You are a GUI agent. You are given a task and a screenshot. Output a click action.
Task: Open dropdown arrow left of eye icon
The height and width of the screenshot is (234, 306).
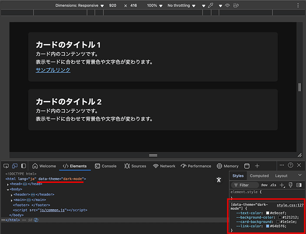tap(220, 6)
